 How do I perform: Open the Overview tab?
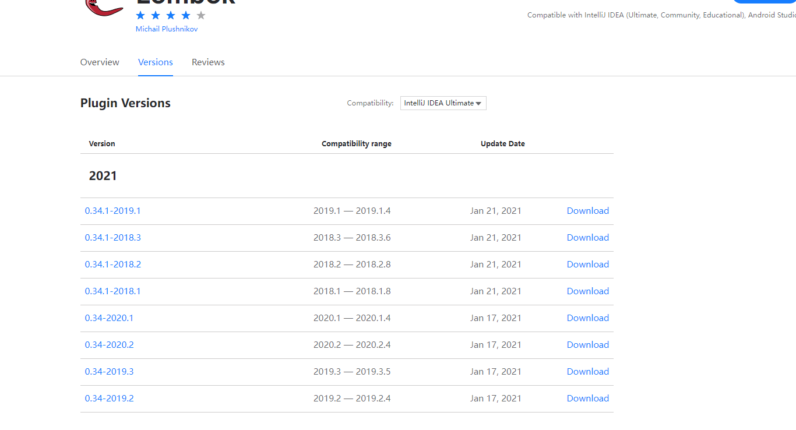tap(100, 62)
